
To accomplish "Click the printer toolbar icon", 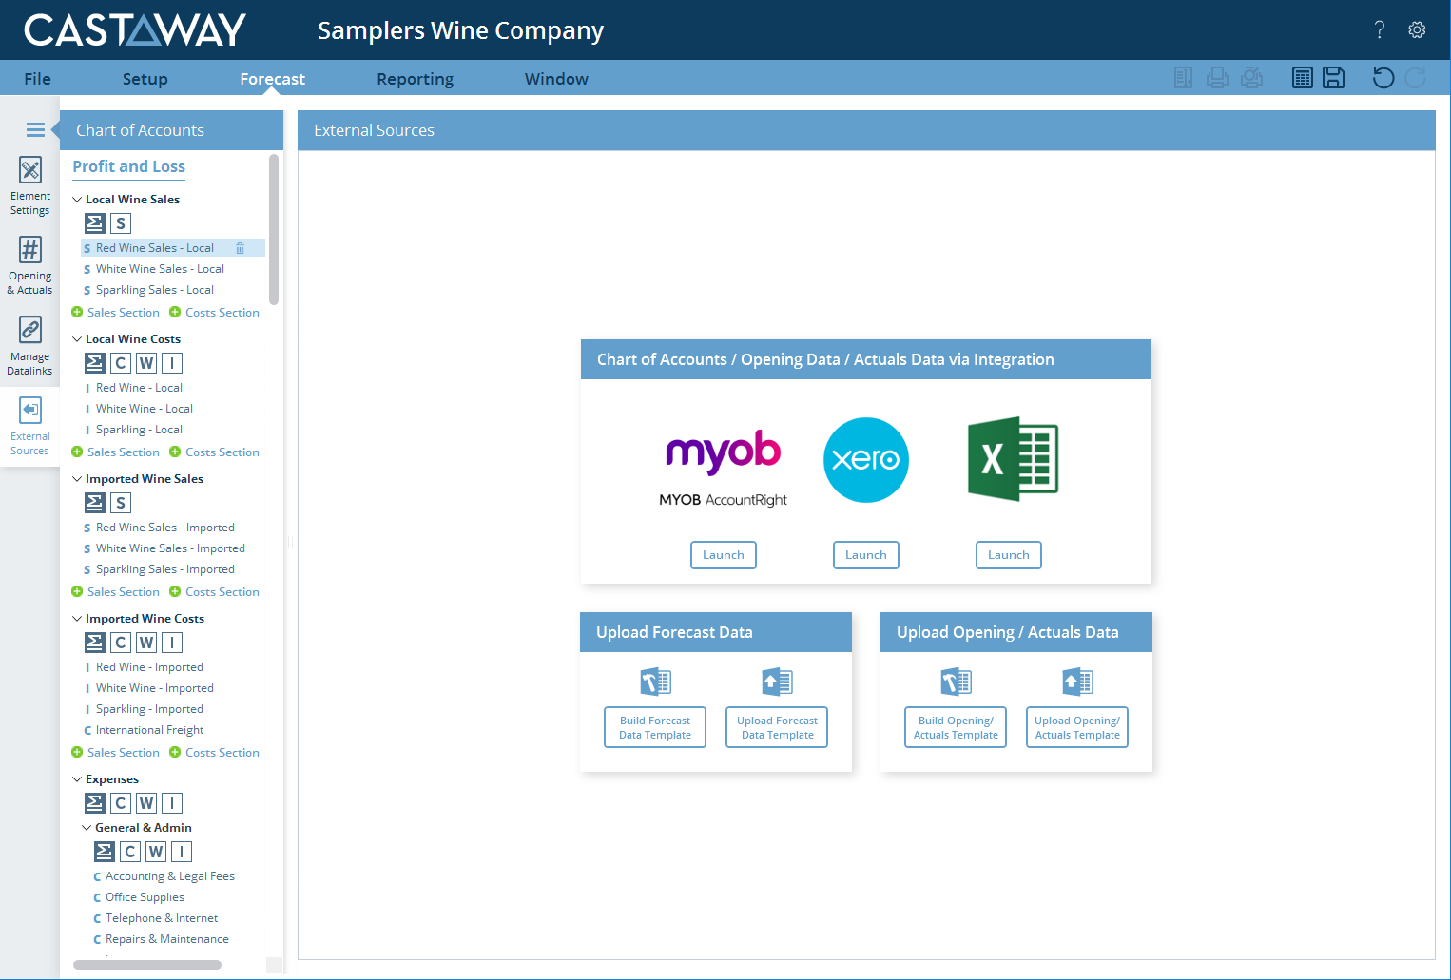I will pyautogui.click(x=1217, y=78).
